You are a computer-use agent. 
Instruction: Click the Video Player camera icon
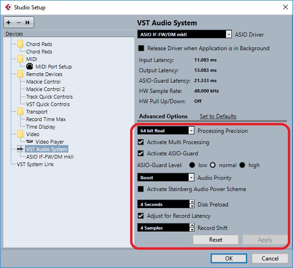(29, 141)
